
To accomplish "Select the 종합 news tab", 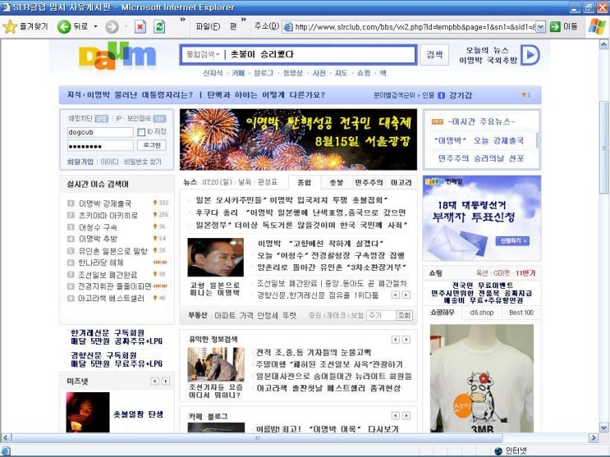I will coord(305,182).
